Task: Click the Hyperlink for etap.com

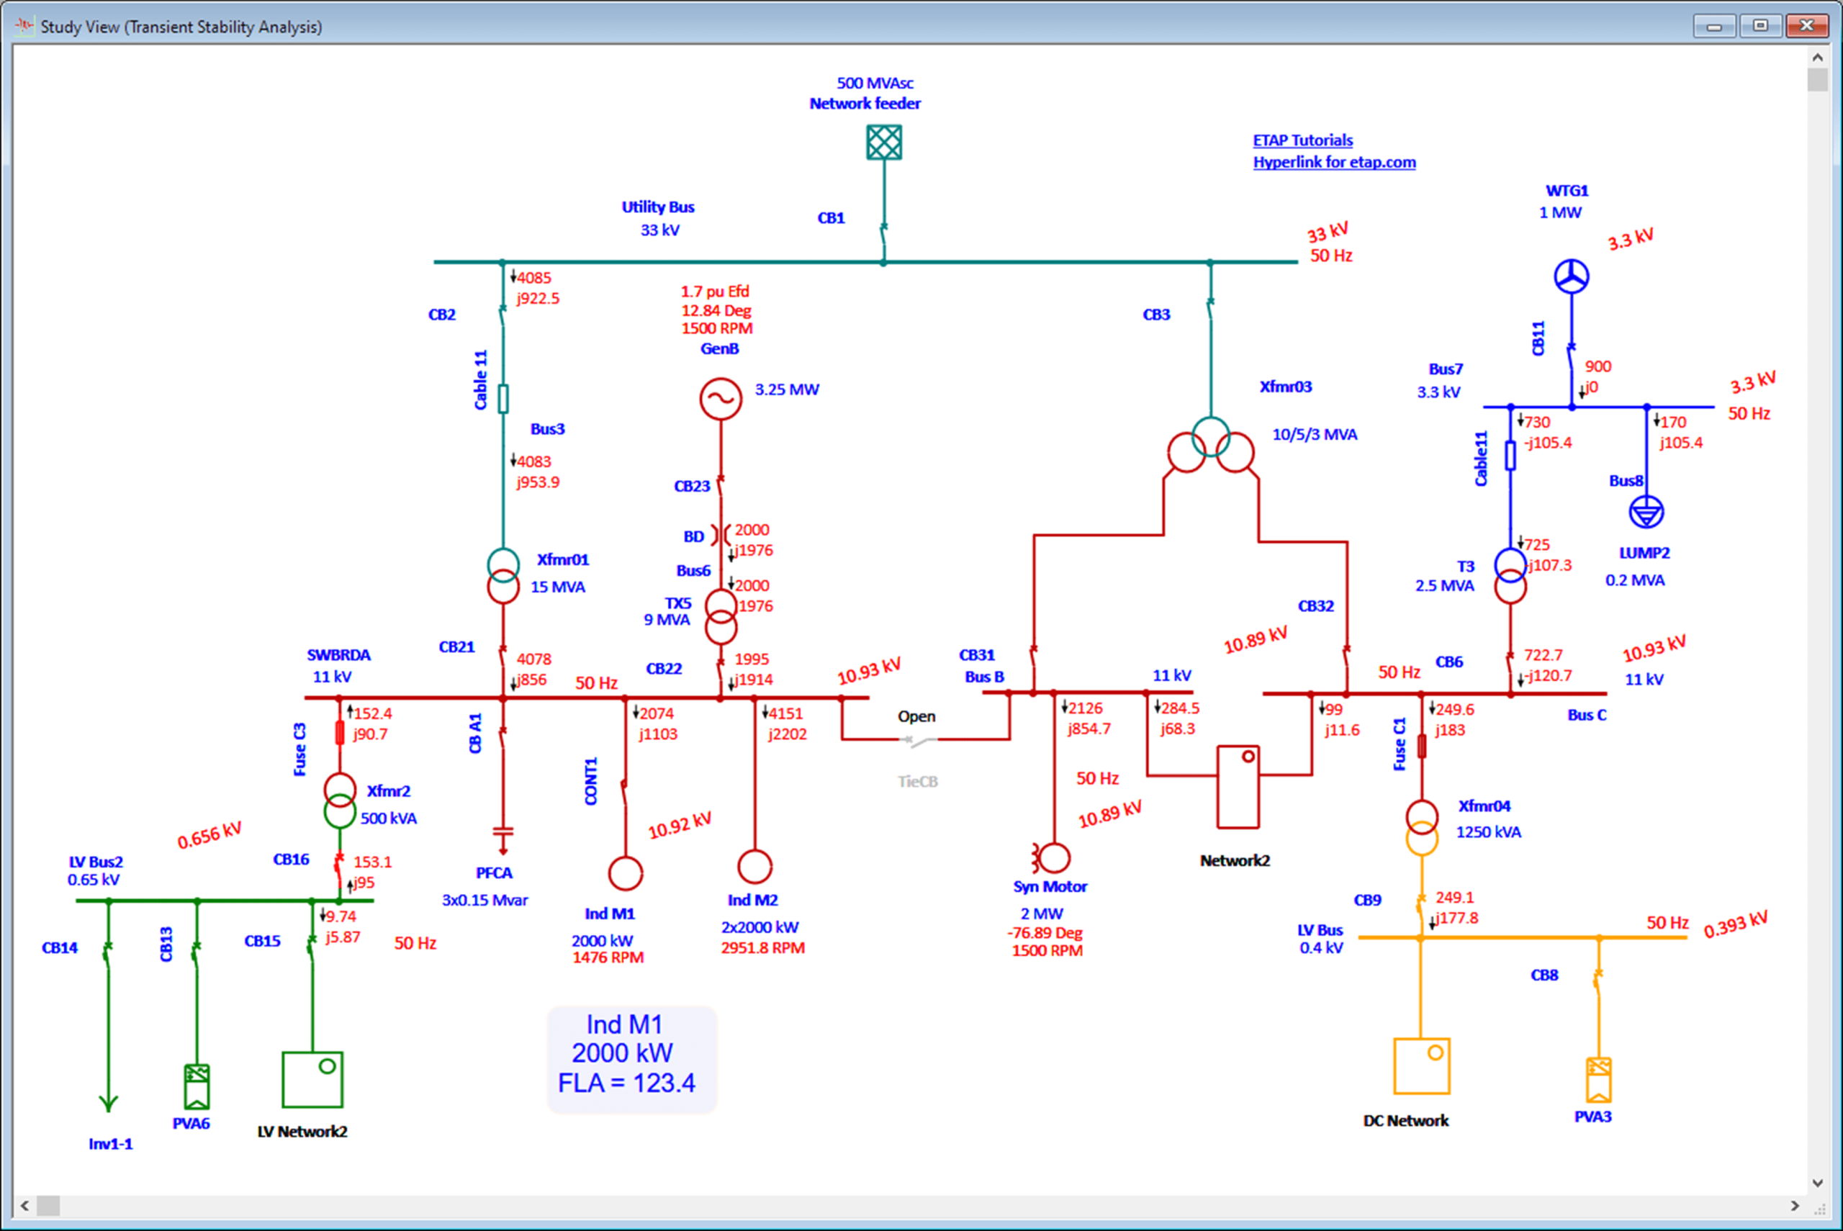Action: (1334, 162)
